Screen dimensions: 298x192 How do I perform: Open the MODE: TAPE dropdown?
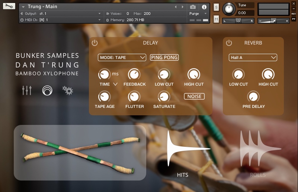[122, 57]
